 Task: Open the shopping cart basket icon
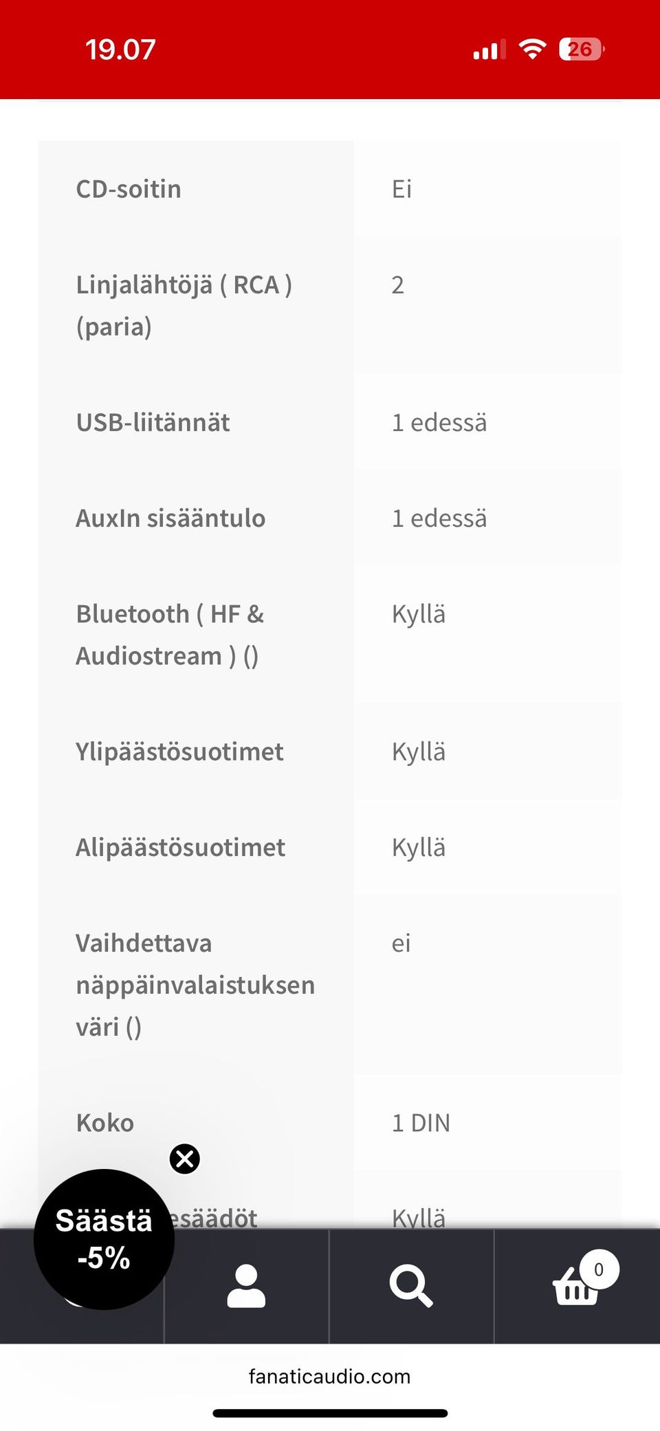pyautogui.click(x=576, y=1293)
